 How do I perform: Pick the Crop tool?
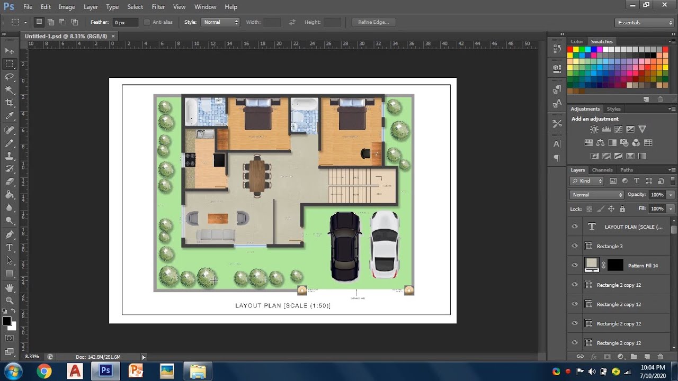[10, 103]
